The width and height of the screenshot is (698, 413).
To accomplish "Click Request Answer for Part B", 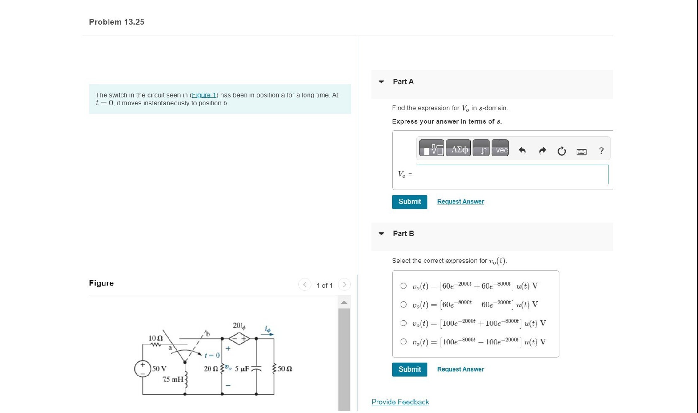I will tap(460, 369).
